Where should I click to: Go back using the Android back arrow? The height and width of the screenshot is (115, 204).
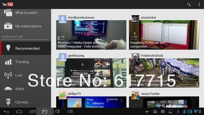coord(6,112)
